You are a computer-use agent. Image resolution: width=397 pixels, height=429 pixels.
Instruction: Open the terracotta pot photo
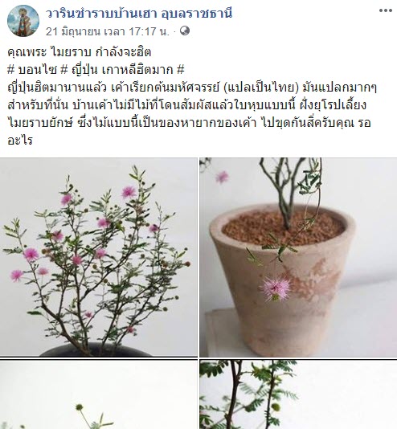[298, 257]
